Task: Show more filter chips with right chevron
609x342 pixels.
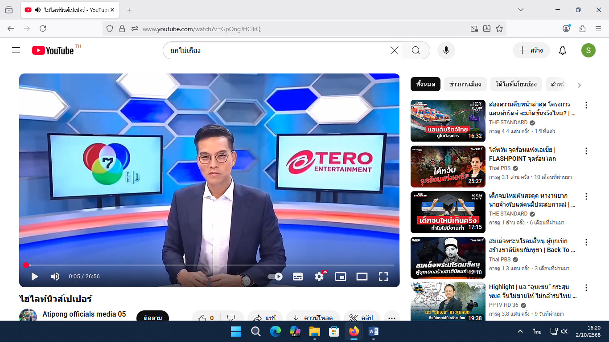Action: [579, 85]
